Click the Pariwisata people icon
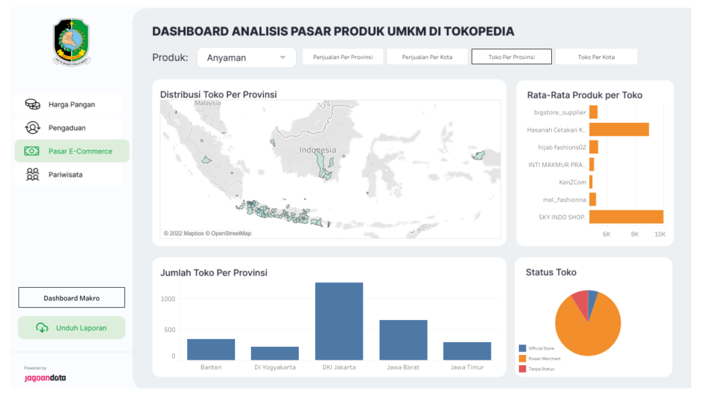The width and height of the screenshot is (702, 394). [x=32, y=174]
